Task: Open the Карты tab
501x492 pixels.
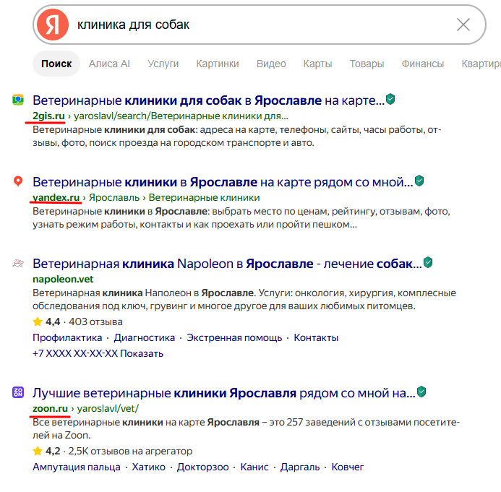Action: click(317, 64)
